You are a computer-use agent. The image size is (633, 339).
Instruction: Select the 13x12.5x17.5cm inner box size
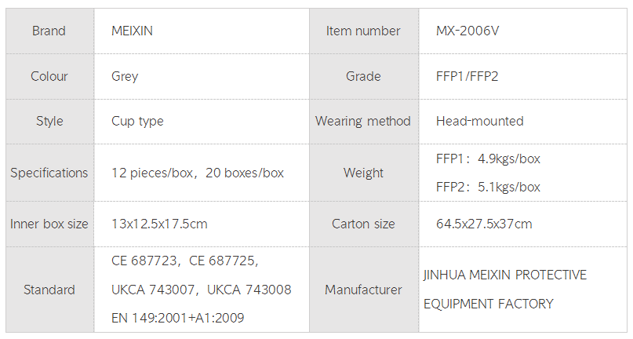159,224
